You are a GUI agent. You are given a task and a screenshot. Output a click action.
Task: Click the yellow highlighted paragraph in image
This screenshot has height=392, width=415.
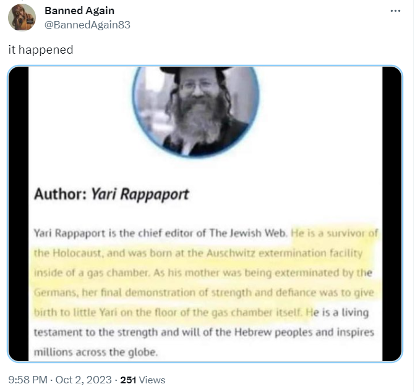click(x=204, y=273)
